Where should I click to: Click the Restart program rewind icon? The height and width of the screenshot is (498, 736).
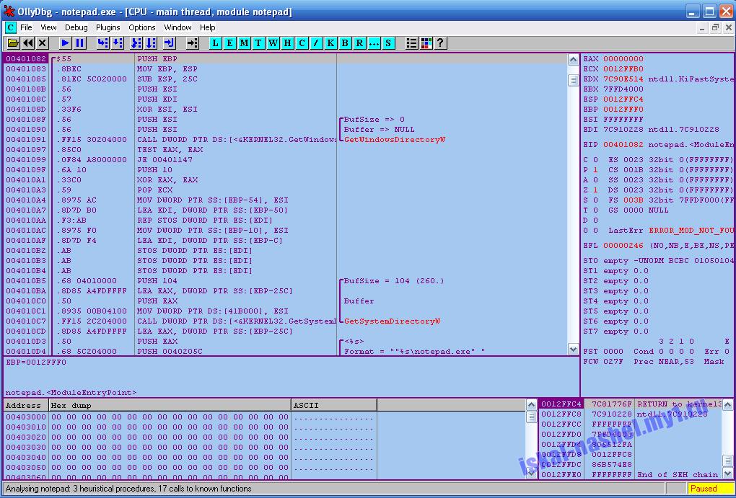[x=28, y=43]
